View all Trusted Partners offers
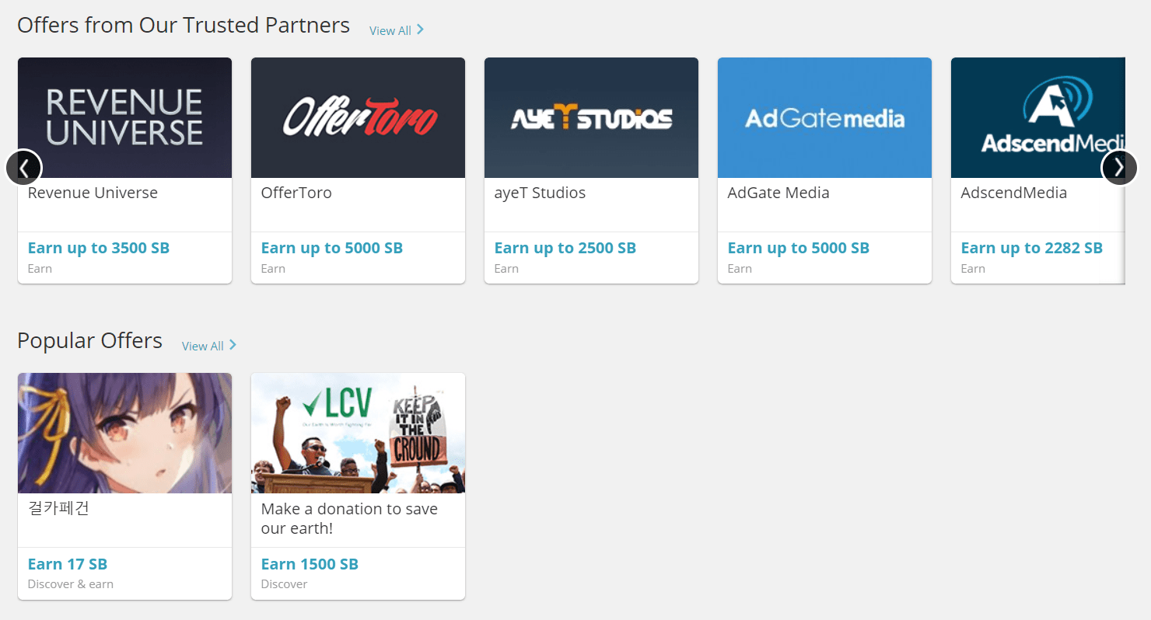 pyautogui.click(x=396, y=30)
